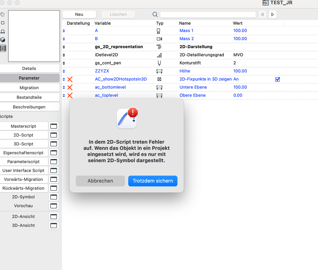Click reorder arrows of parameter A row
The image size is (318, 270).
pyautogui.click(x=64, y=31)
